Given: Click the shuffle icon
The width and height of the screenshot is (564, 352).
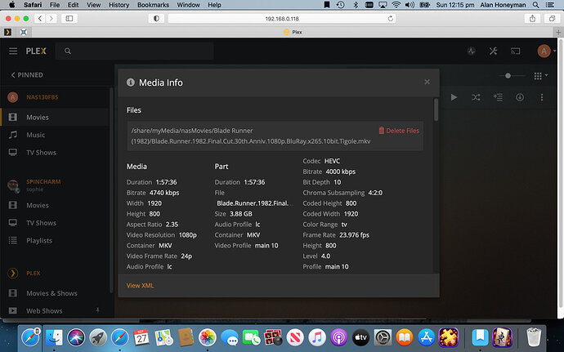Looking at the screenshot, I should point(476,97).
